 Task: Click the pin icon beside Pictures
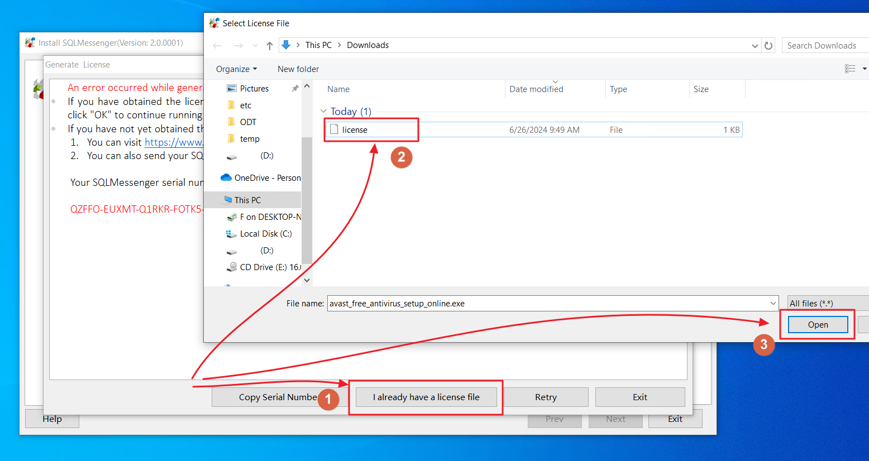coord(295,89)
